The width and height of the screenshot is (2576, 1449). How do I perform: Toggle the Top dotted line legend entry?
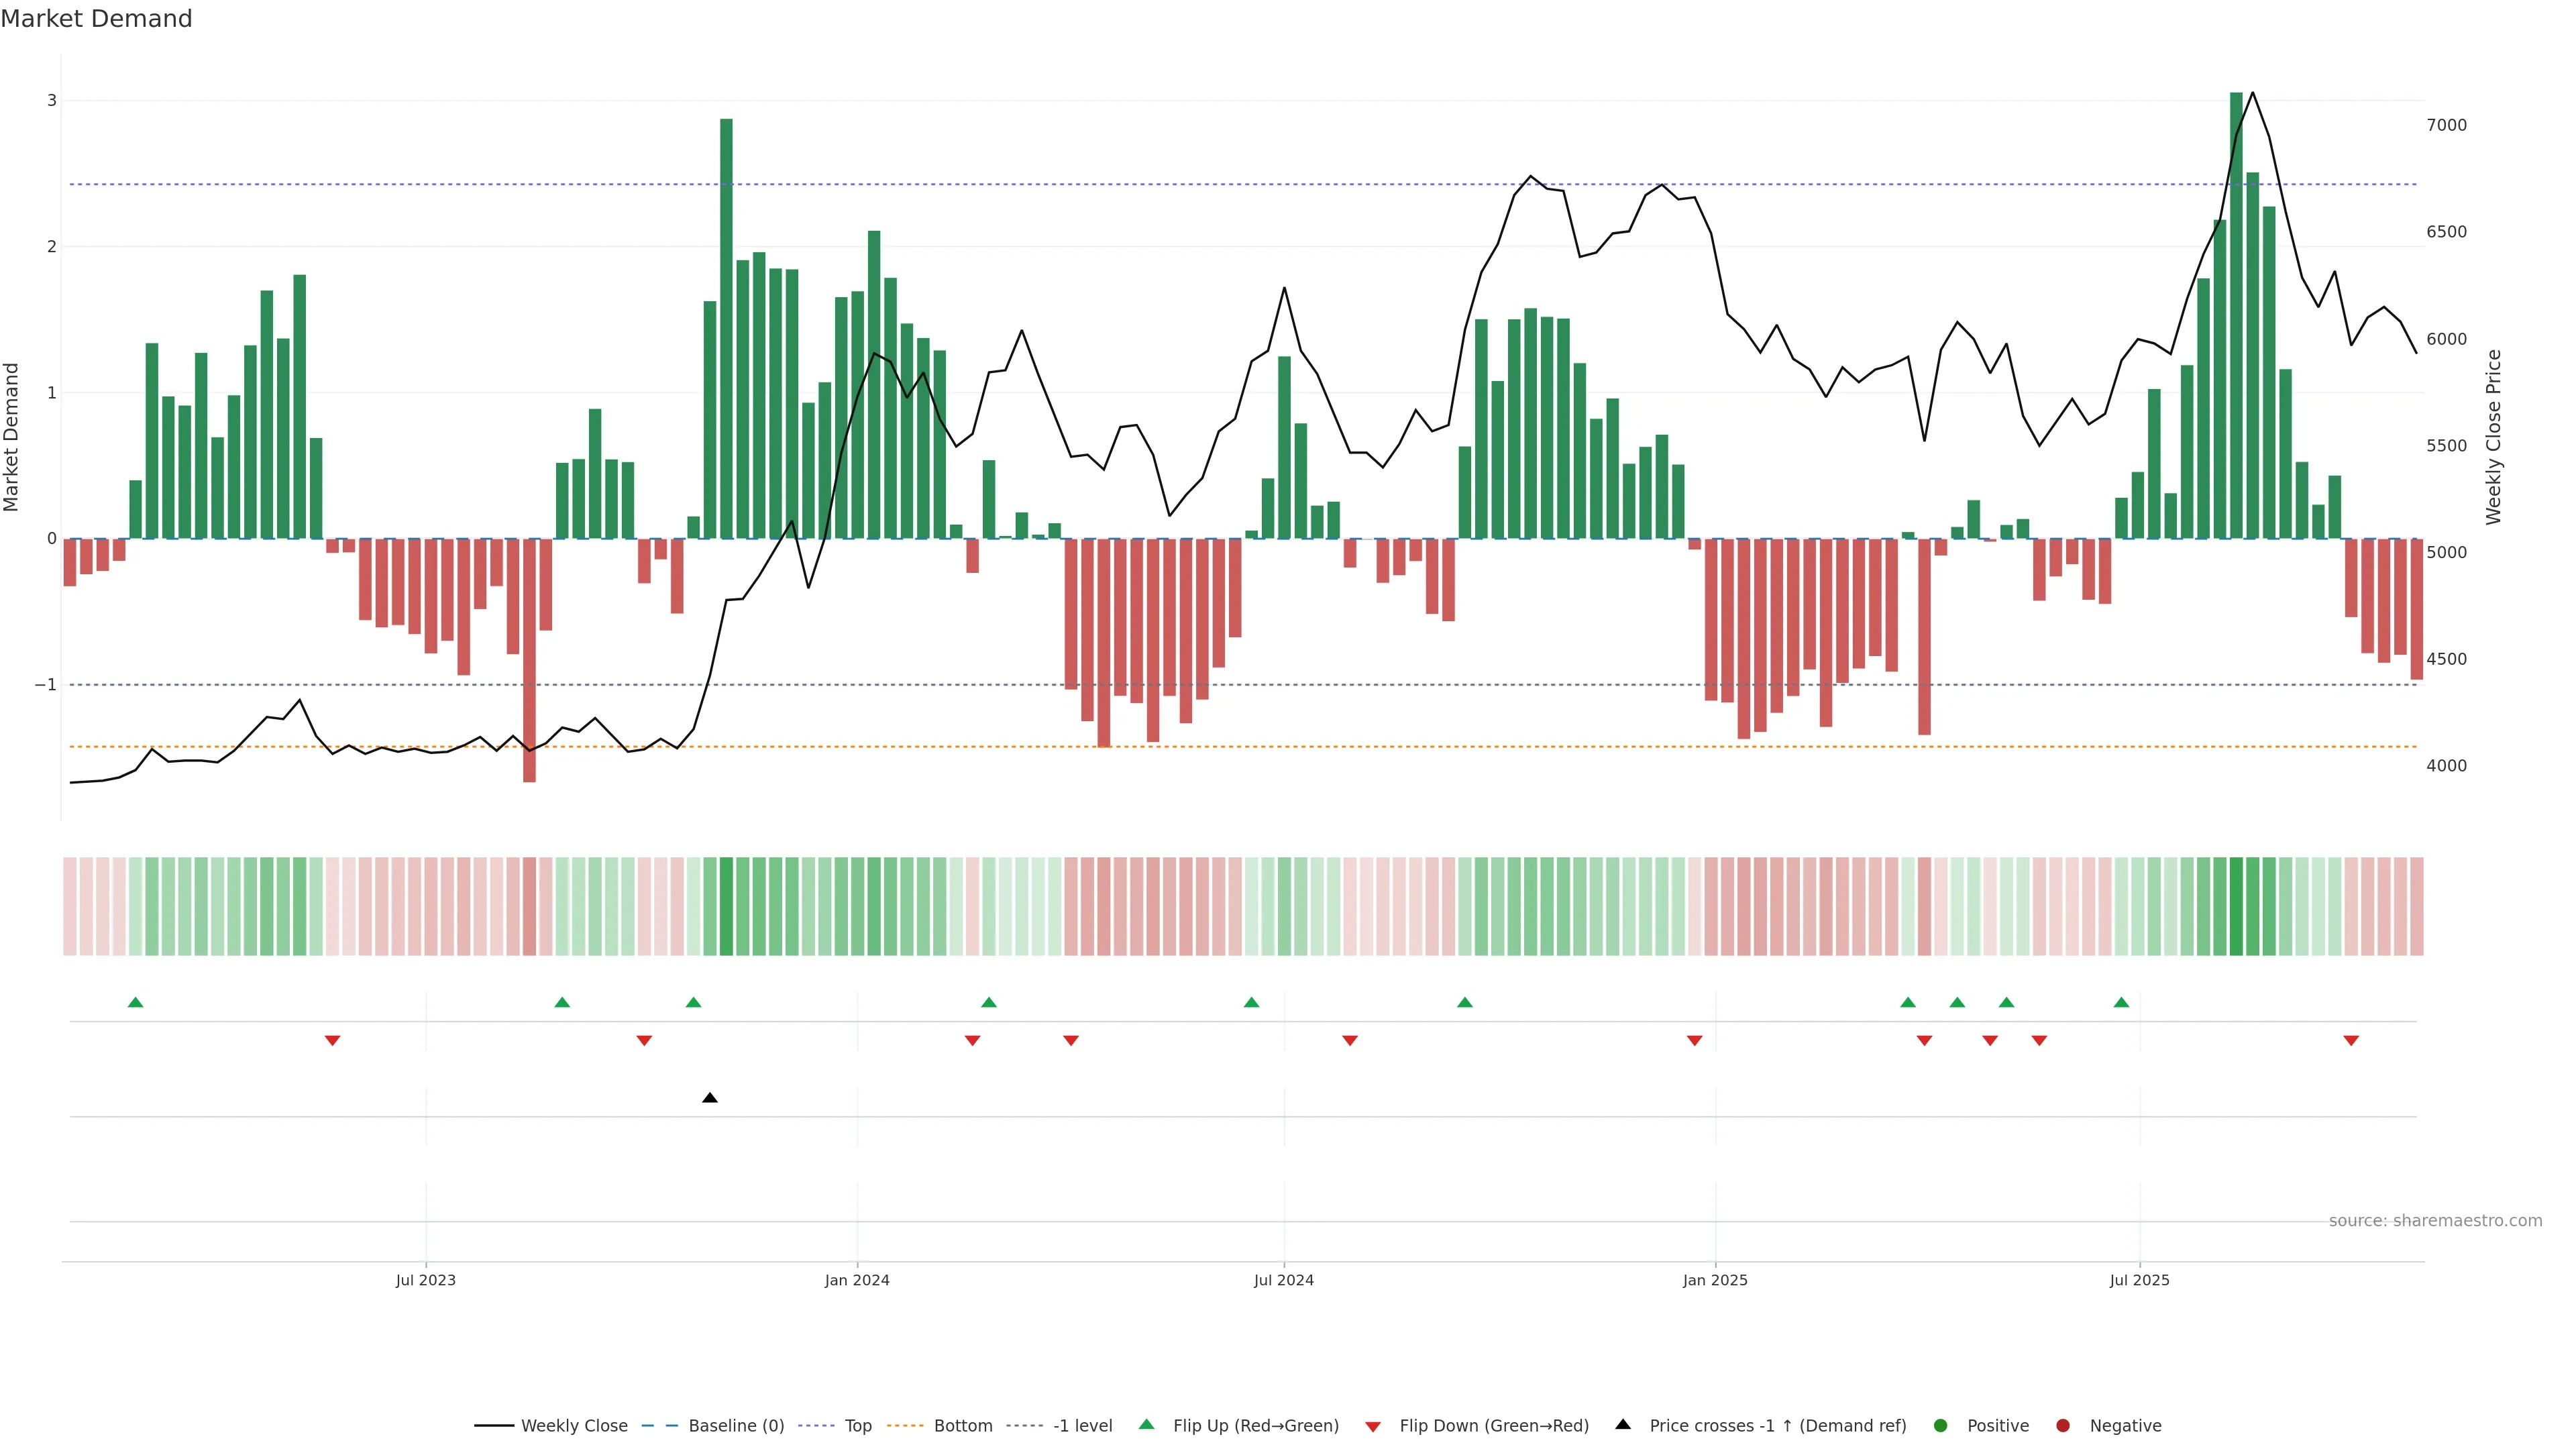pyautogui.click(x=858, y=1425)
